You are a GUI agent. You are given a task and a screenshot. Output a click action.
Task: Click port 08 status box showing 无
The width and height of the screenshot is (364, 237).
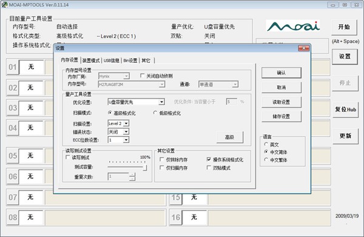[x=31, y=217]
